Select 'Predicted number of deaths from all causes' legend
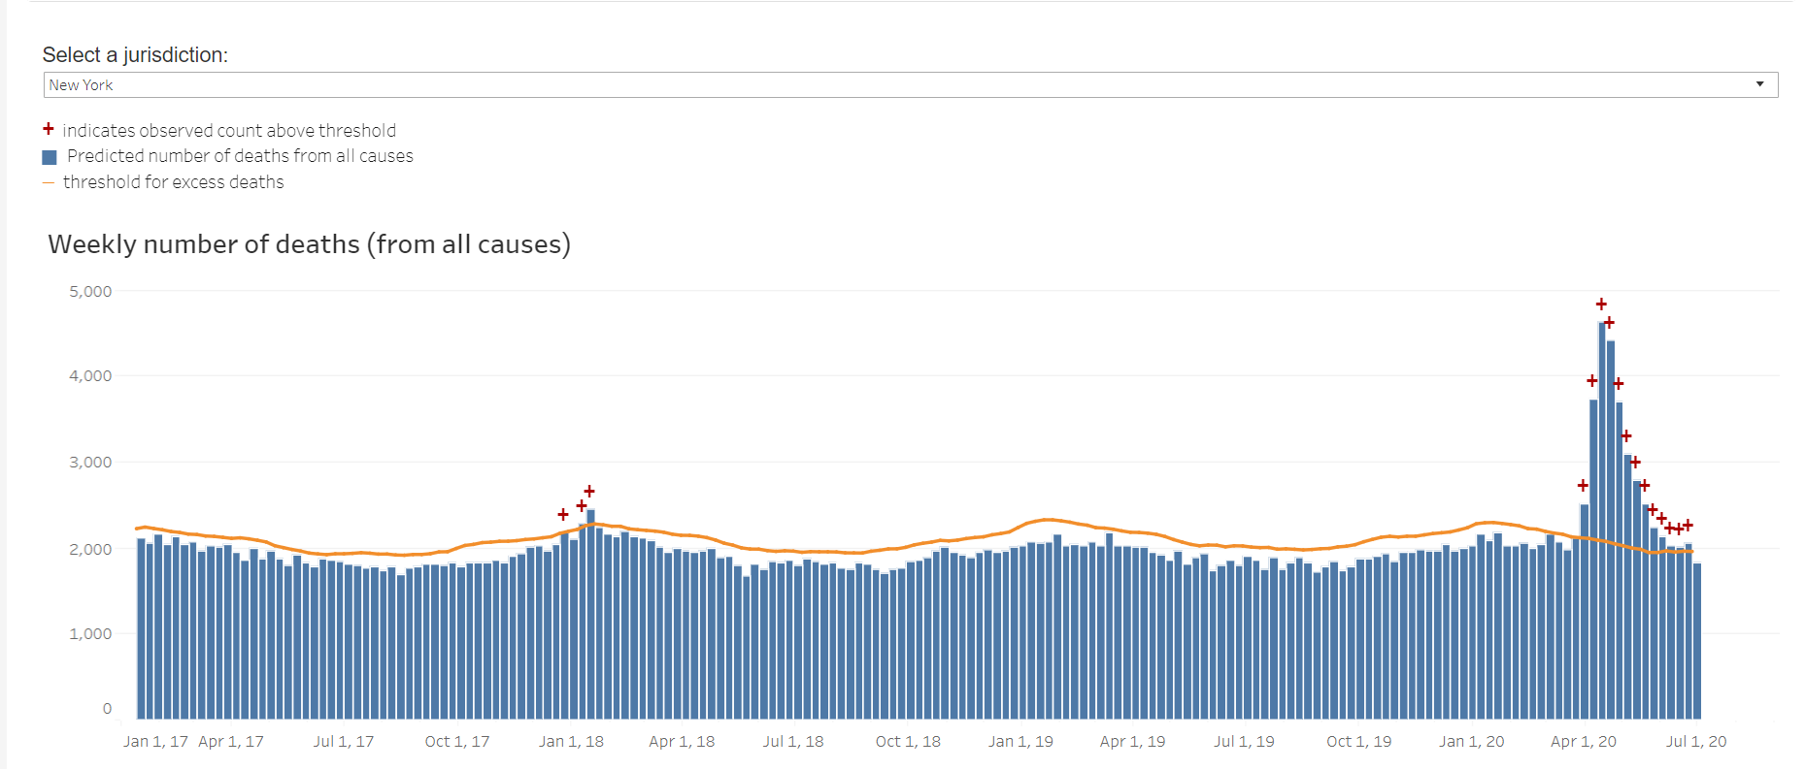Image resolution: width=1805 pixels, height=770 pixels. (x=240, y=156)
